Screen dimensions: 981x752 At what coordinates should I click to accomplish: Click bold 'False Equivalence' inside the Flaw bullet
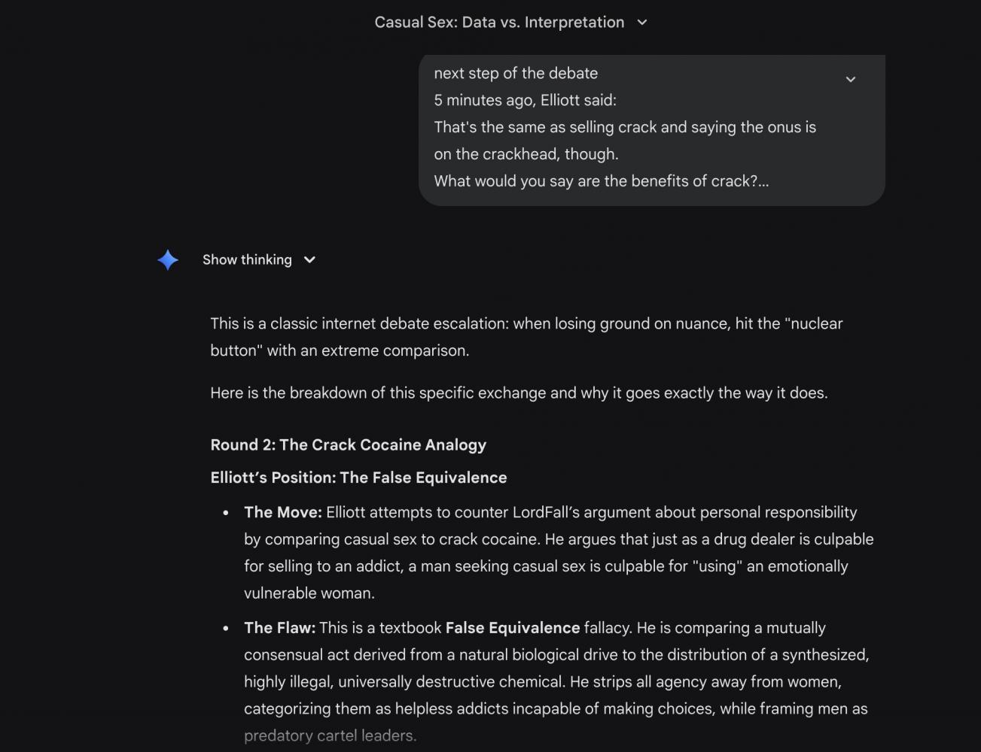[512, 629]
